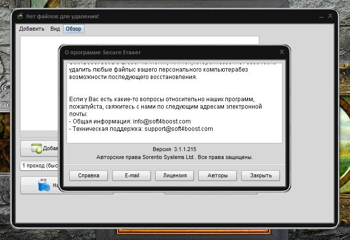Image resolution: width=350 pixels, height=240 pixels.
Task: Click the Sorentio Systems Ltd. copyright line
Action: 175,157
